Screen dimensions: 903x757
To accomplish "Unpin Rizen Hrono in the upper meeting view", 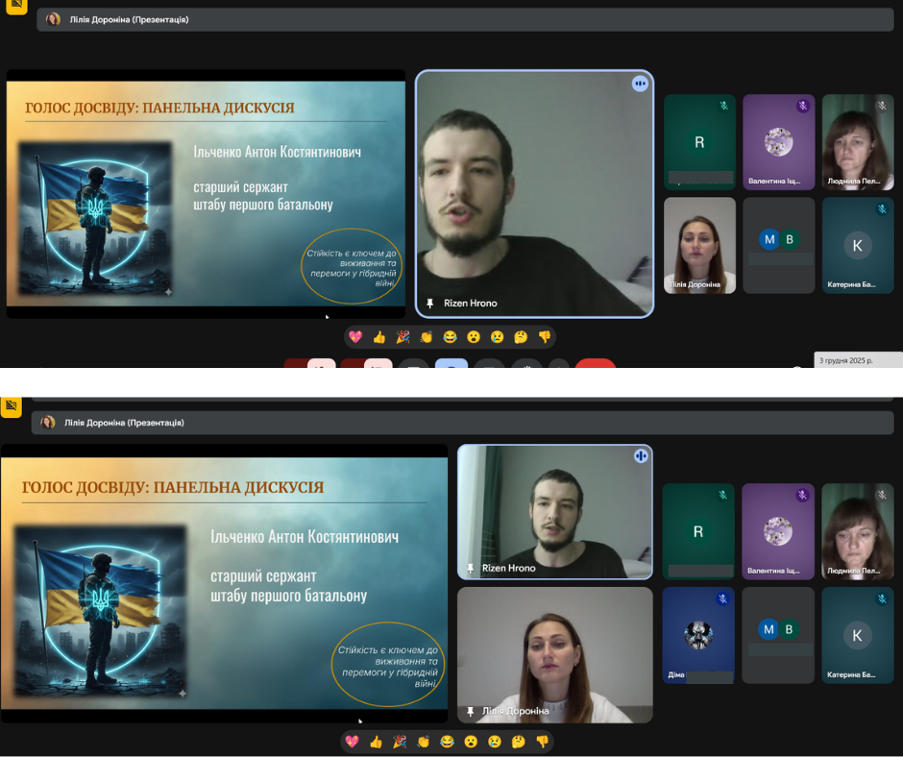I will [x=431, y=304].
